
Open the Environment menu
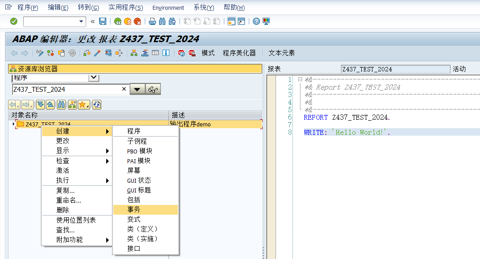pos(168,8)
